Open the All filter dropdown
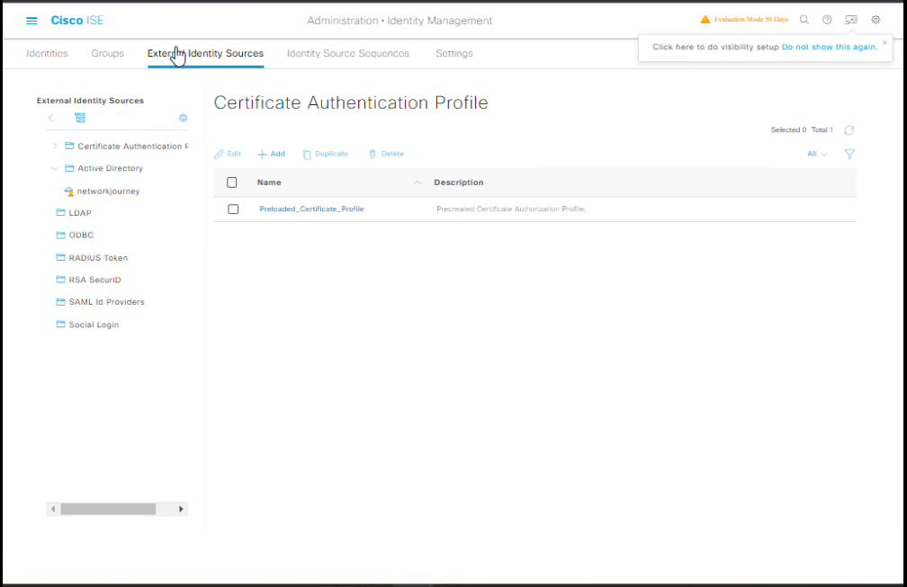This screenshot has width=907, height=587. click(817, 154)
